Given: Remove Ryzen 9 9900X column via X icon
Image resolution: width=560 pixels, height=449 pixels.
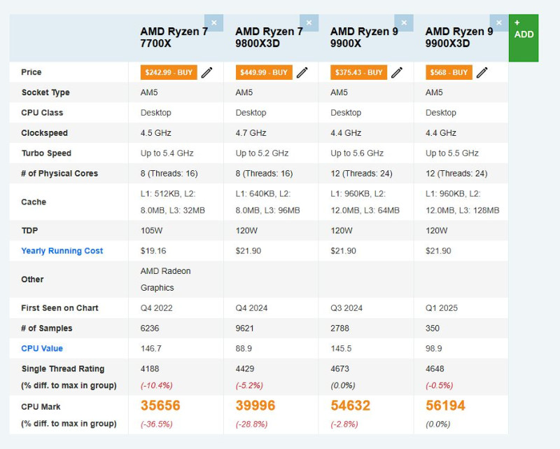Looking at the screenshot, I should (404, 22).
